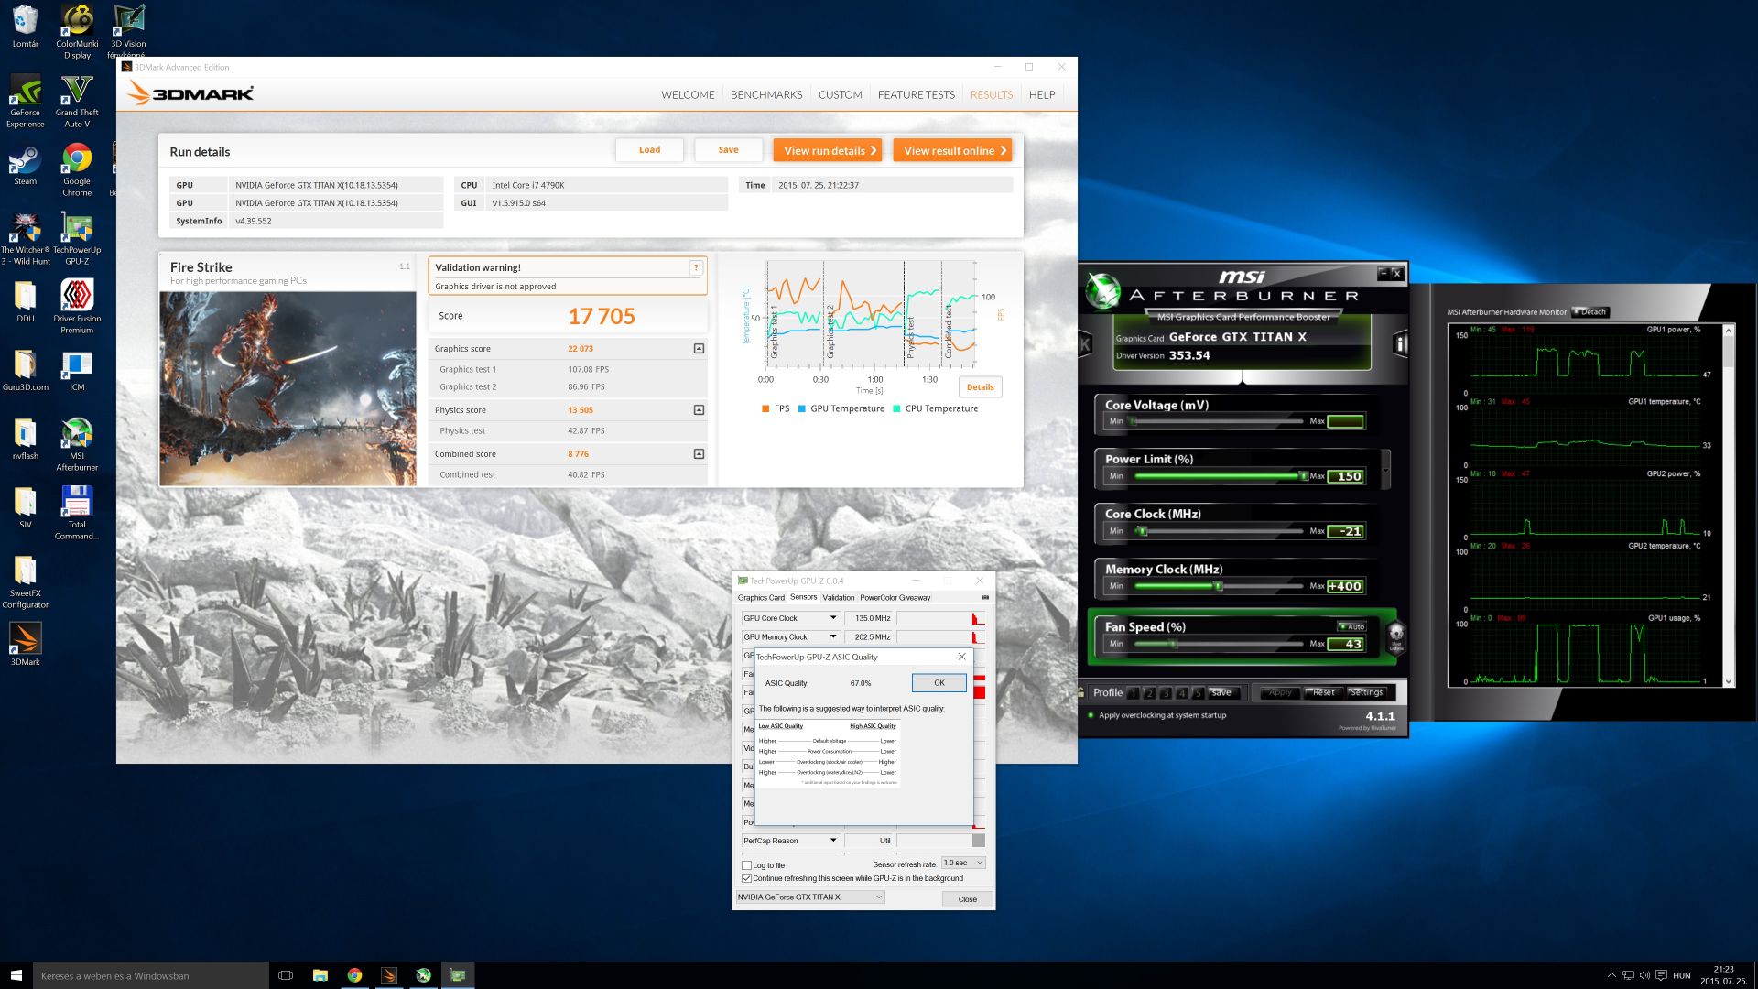Click the Power Limit slider handle
Image resolution: width=1758 pixels, height=989 pixels.
1303,476
